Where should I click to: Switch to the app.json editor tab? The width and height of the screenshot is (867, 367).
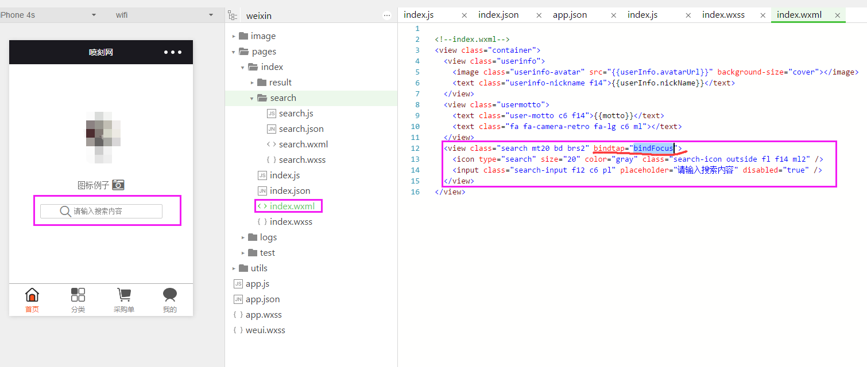570,15
